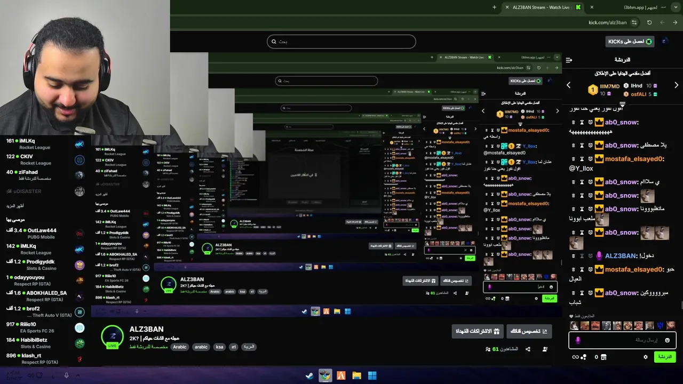Open profile avatar next to KICKs button
The image size is (683, 384).
pos(664,42)
